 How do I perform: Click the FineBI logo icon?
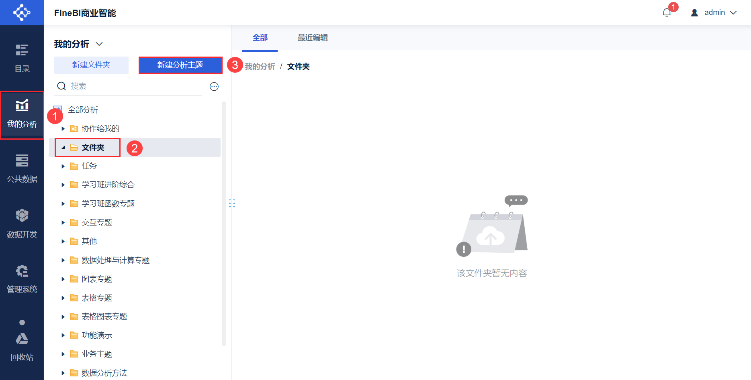pyautogui.click(x=22, y=12)
